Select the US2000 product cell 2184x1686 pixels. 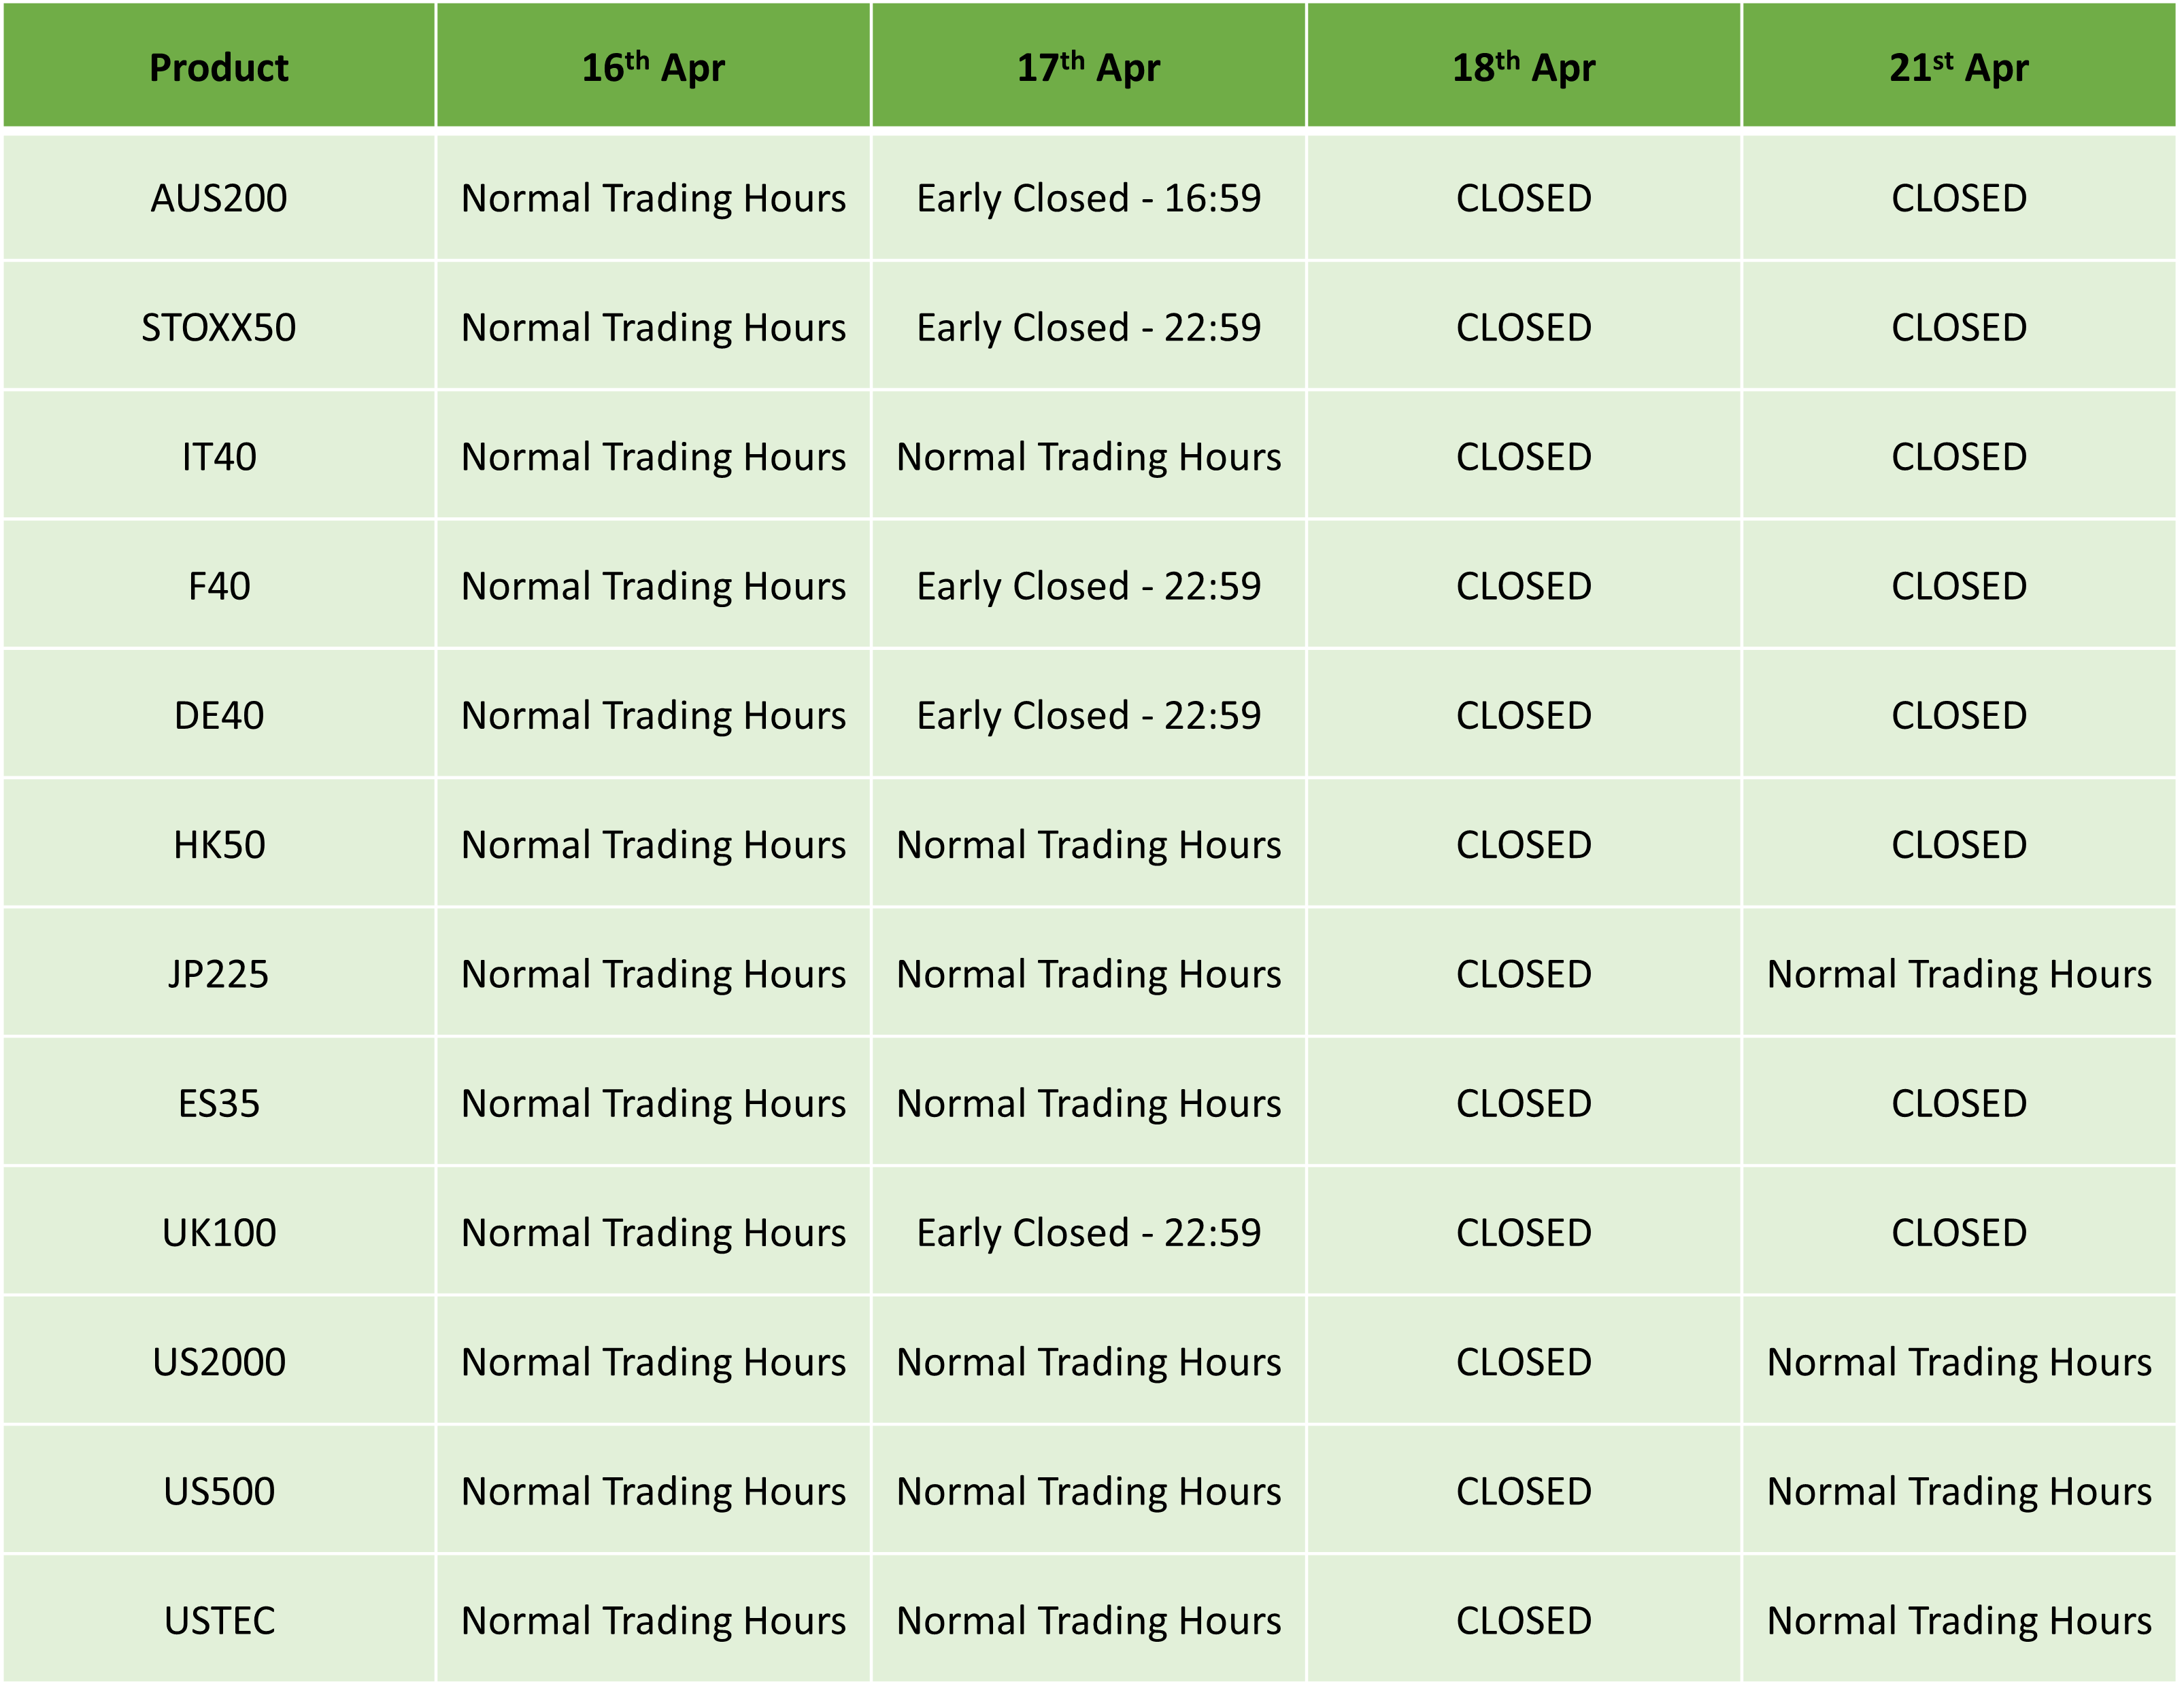coord(219,1362)
